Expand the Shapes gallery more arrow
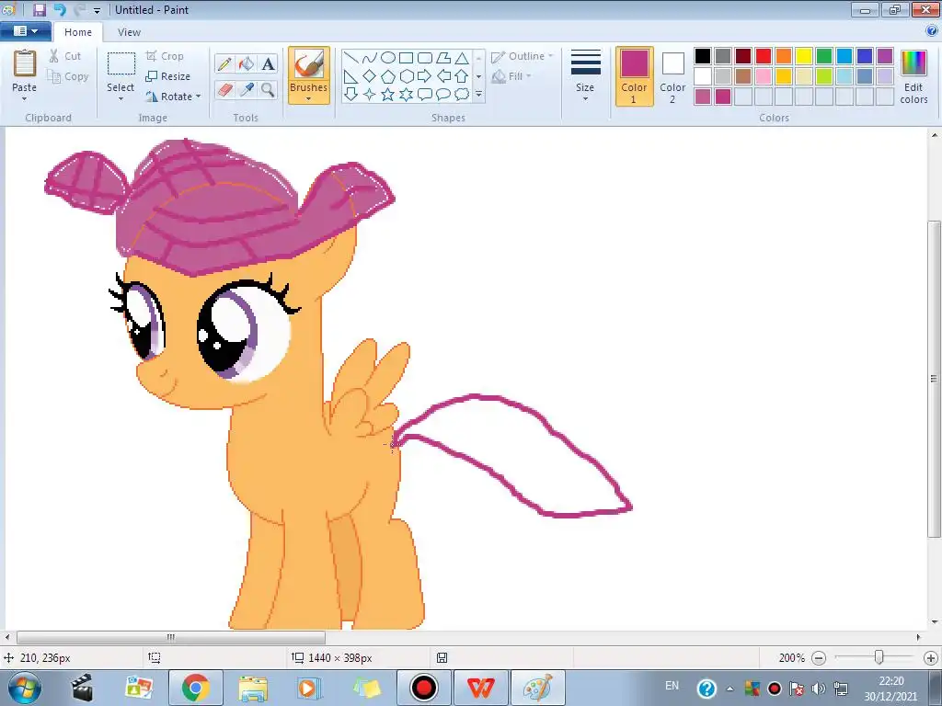The height and width of the screenshot is (706, 942). coord(478,95)
